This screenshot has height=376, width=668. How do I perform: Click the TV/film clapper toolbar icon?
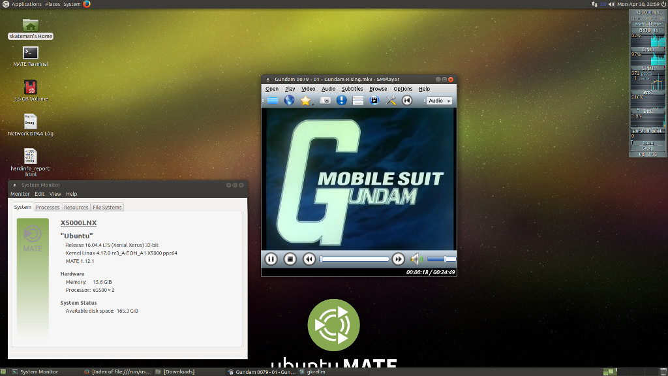[374, 101]
